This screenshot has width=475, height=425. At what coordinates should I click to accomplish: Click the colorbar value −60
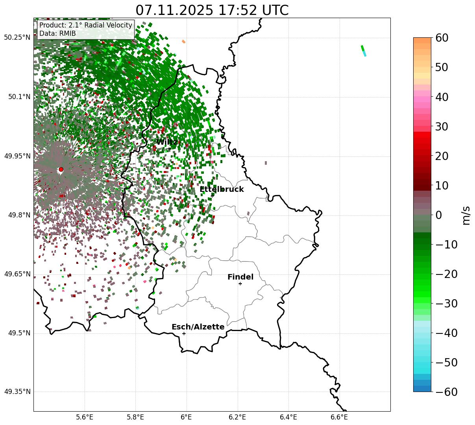pos(446,392)
